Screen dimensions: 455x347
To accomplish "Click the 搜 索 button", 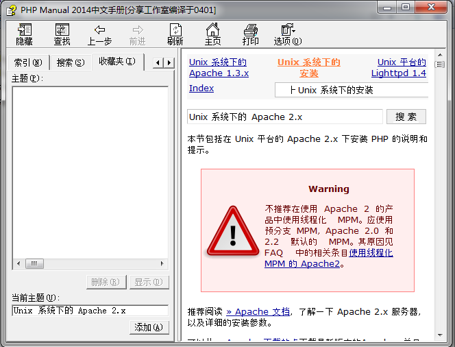I will pos(406,117).
